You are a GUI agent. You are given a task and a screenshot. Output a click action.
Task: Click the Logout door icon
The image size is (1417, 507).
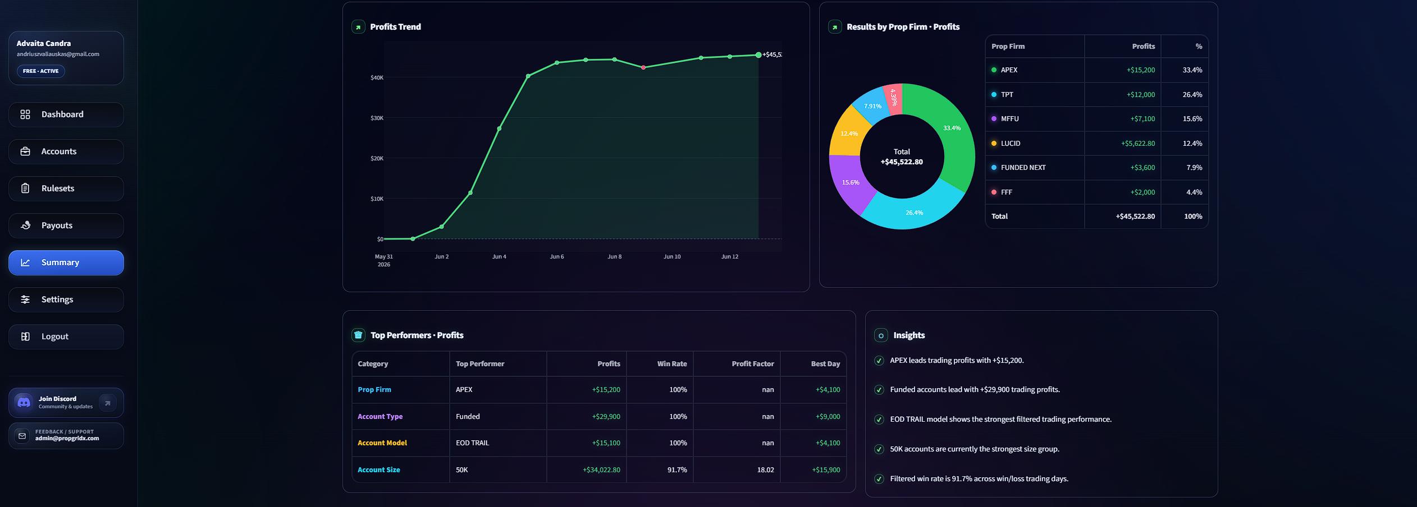(x=25, y=337)
